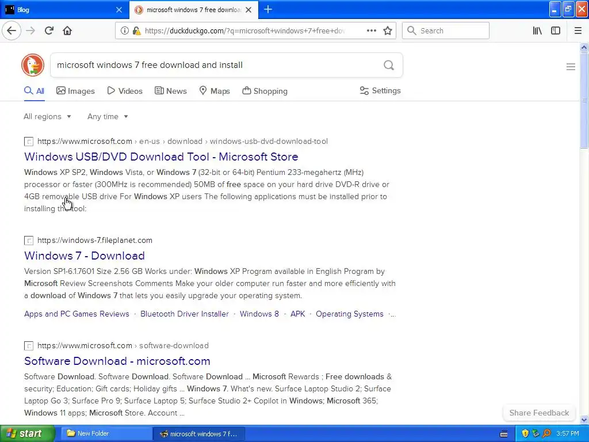Click the vertical scrollbar thumb

point(584,100)
